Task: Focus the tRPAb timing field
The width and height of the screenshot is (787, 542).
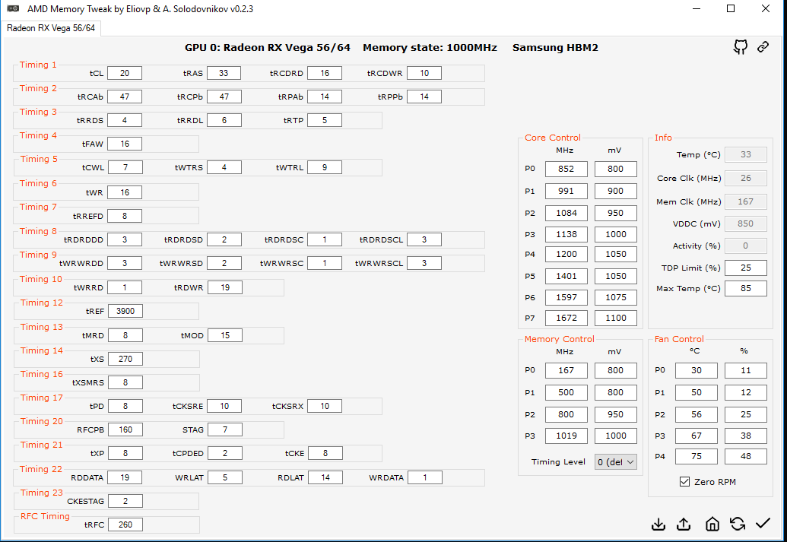Action: [325, 97]
